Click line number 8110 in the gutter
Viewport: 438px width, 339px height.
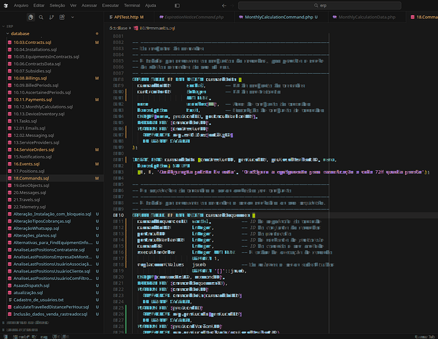coord(118,216)
